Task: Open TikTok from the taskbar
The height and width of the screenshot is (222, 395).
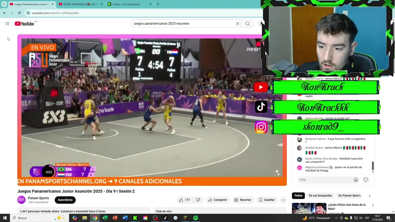Action: coord(165,218)
